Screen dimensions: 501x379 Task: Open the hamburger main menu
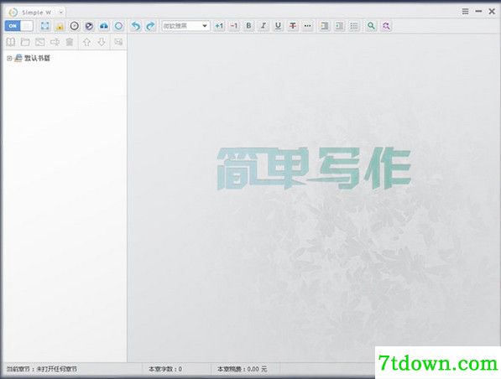click(465, 12)
